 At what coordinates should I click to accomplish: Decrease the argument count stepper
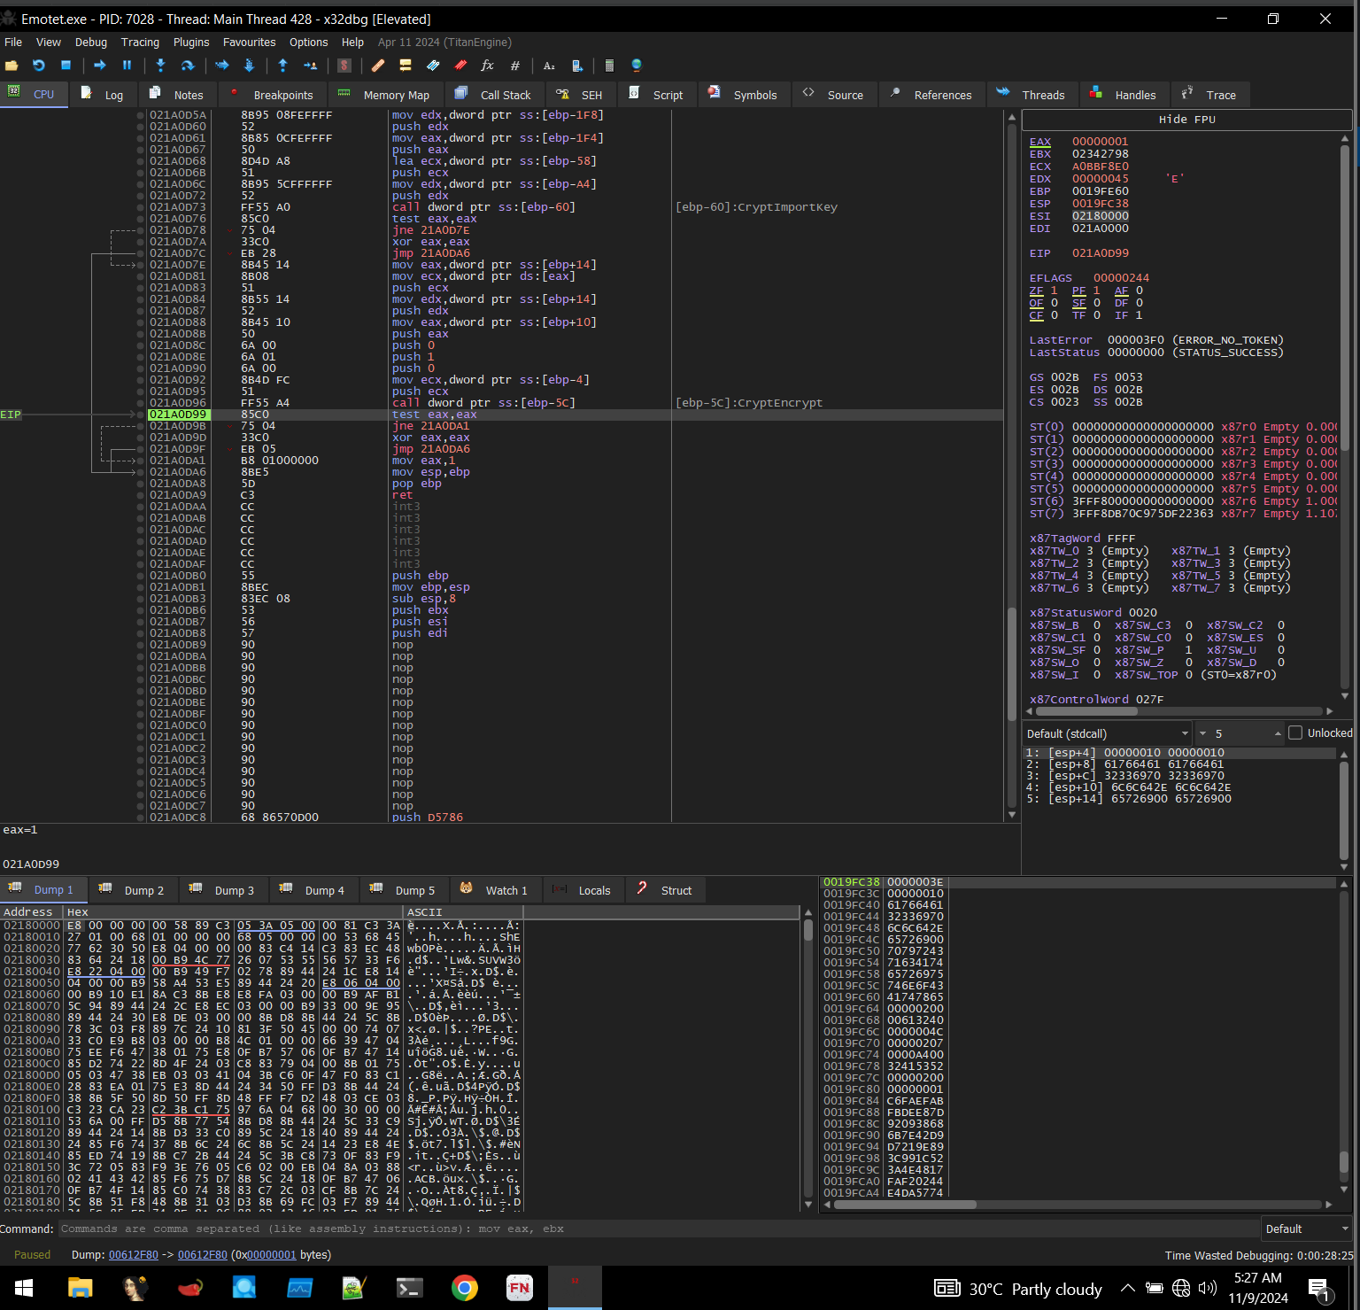(1202, 733)
